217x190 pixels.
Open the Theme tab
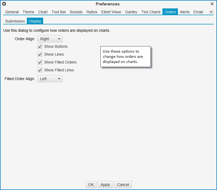[x=28, y=12]
